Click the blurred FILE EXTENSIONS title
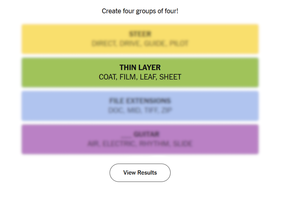 coord(140,101)
